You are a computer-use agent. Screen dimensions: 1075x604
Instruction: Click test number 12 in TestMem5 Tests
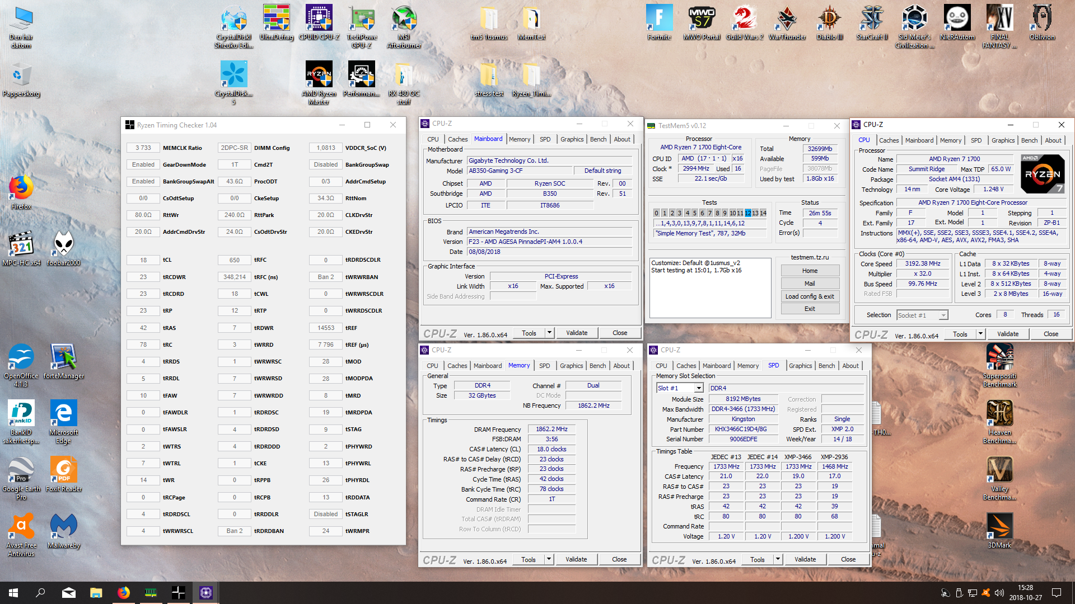(x=747, y=213)
